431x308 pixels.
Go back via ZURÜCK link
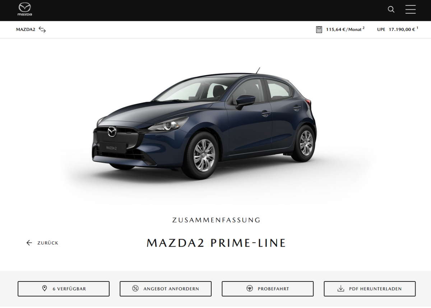click(48, 243)
